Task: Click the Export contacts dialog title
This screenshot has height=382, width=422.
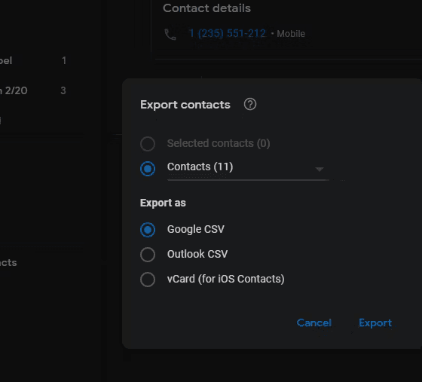Action: point(185,105)
